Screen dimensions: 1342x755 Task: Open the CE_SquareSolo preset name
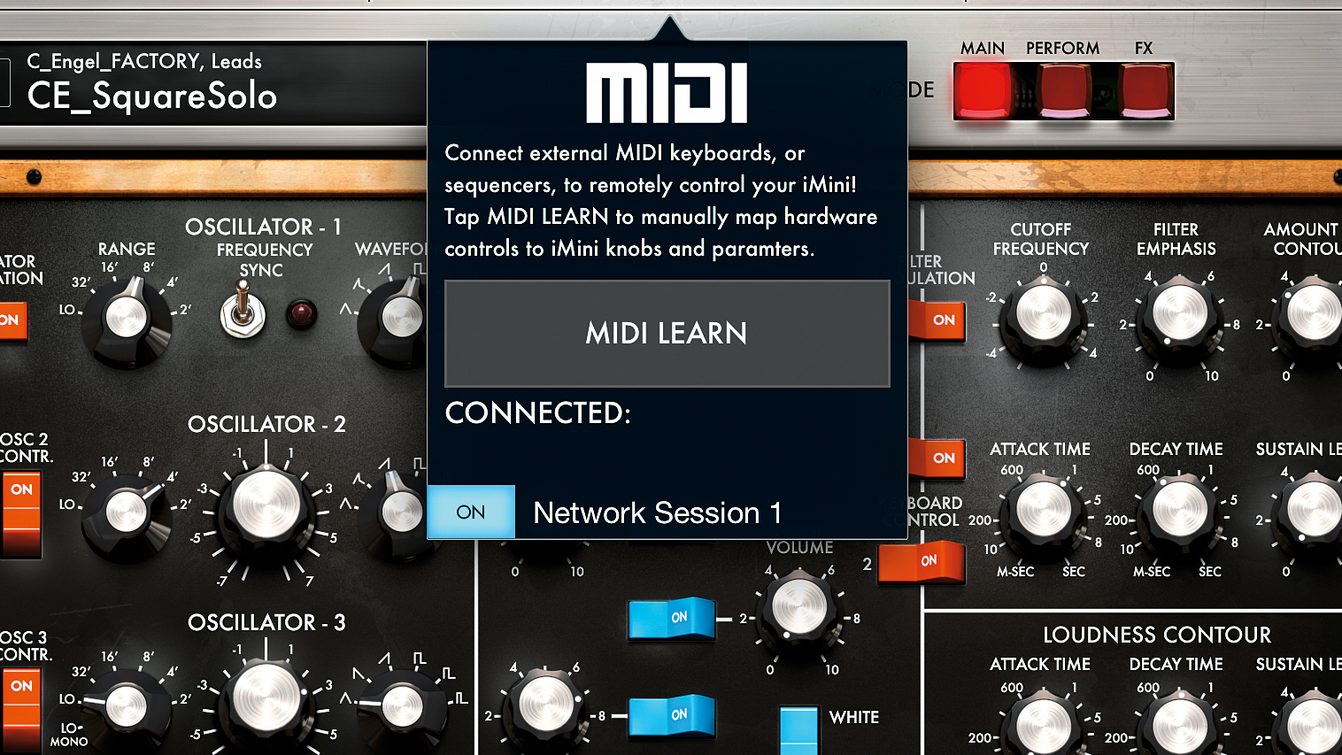(152, 96)
